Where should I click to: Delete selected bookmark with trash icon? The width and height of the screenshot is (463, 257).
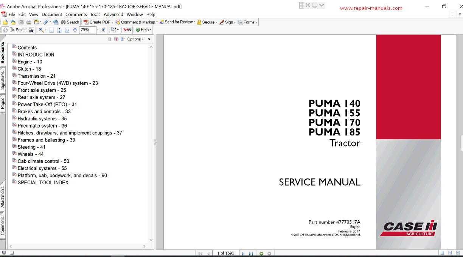click(110, 39)
